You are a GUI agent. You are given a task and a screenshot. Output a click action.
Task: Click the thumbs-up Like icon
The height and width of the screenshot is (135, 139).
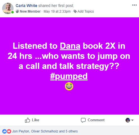pos(28,120)
